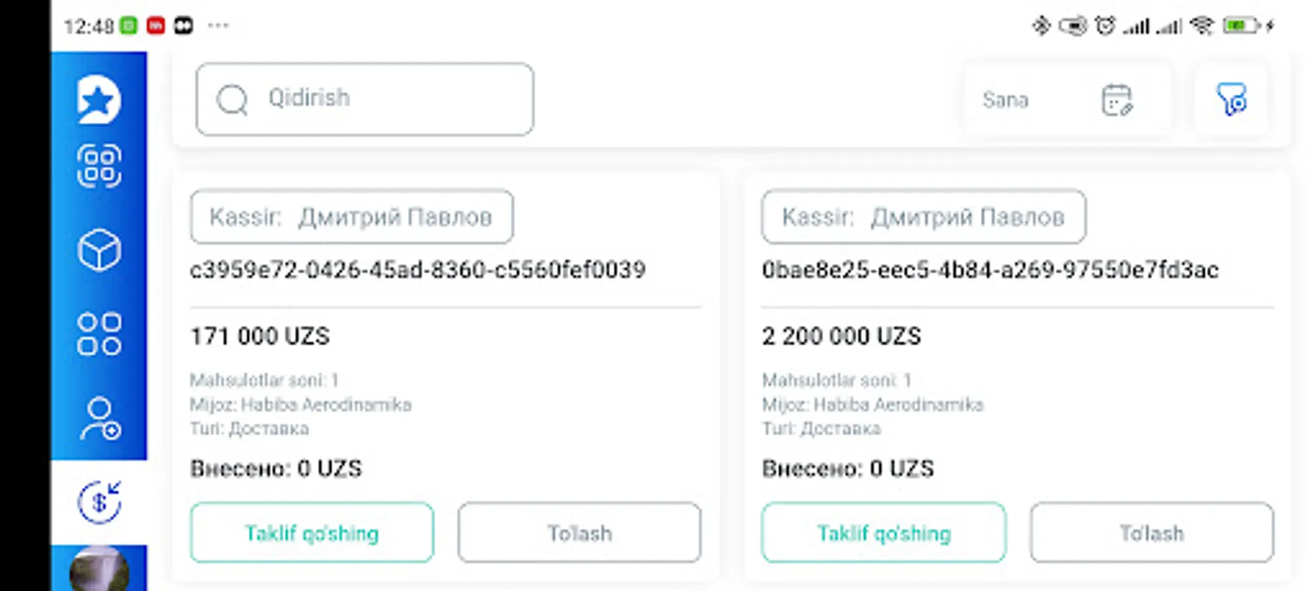
Task: Open the filter funnel icon
Action: 1231,100
